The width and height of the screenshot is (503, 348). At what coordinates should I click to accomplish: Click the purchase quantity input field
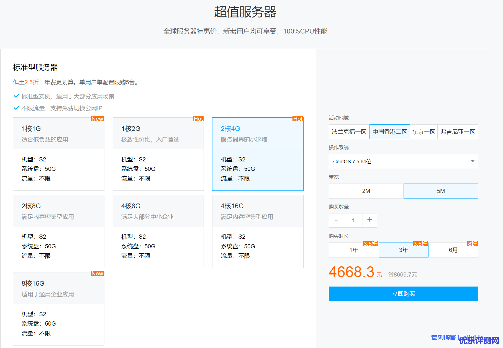353,220
